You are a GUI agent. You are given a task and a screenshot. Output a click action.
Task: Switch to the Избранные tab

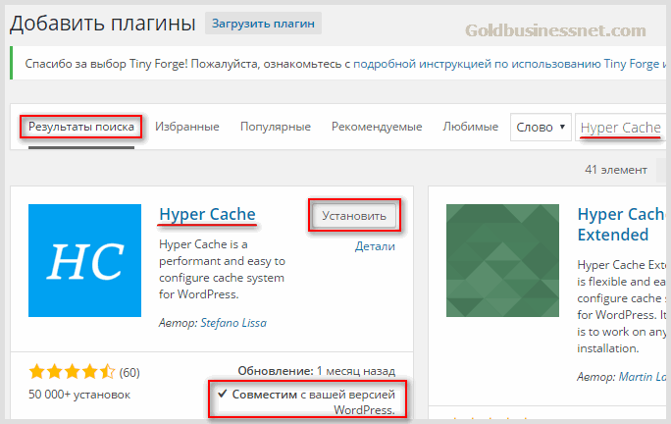[187, 127]
